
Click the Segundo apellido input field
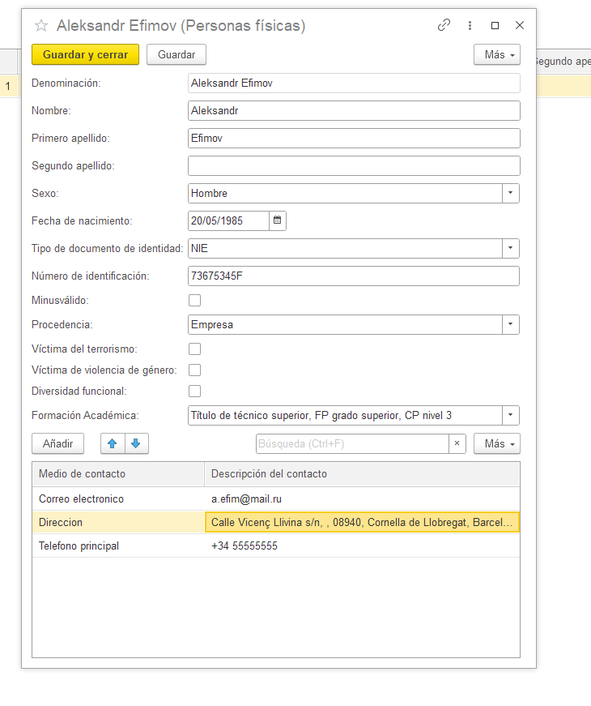[x=353, y=166]
